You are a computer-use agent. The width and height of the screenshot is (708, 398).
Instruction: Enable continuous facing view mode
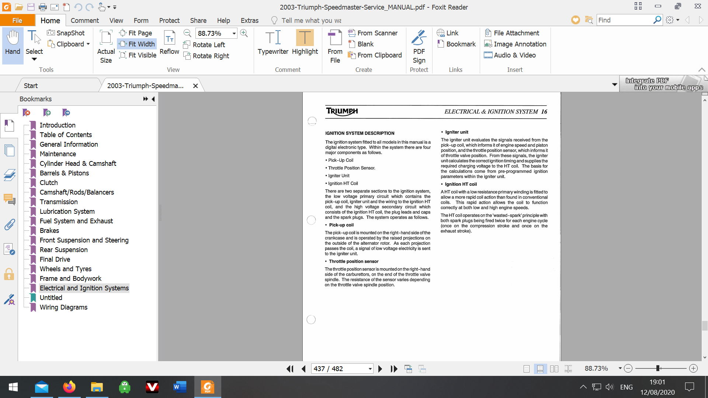click(x=568, y=369)
